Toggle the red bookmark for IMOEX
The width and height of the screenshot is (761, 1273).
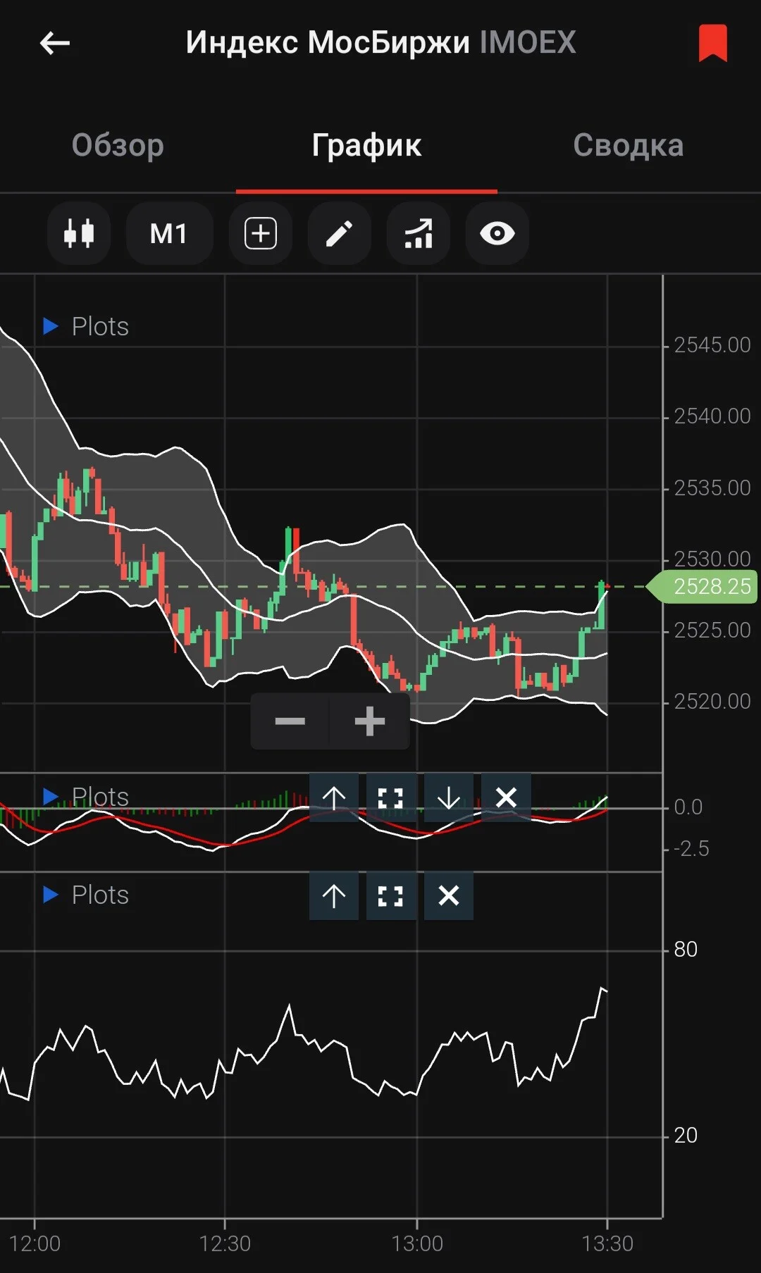click(712, 43)
